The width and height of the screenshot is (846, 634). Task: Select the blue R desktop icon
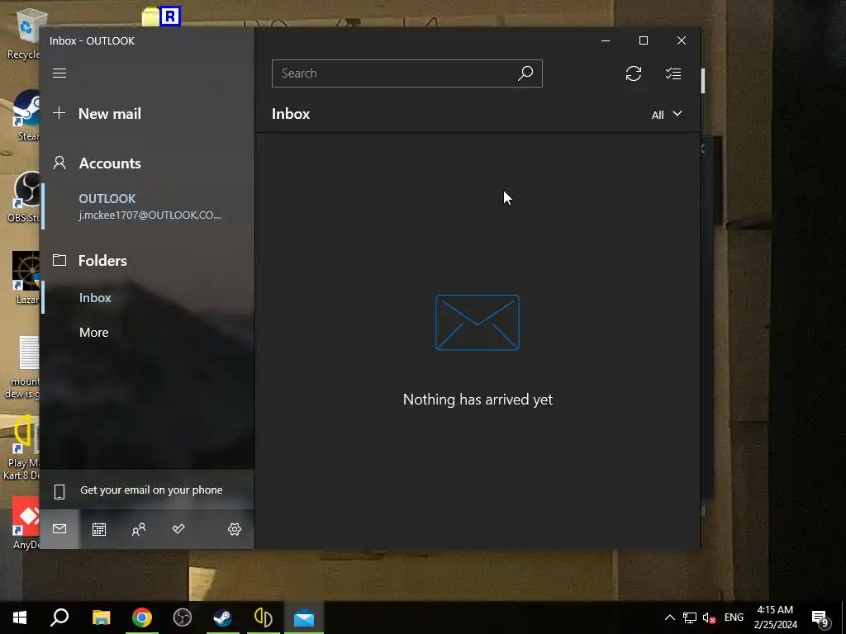(x=170, y=17)
